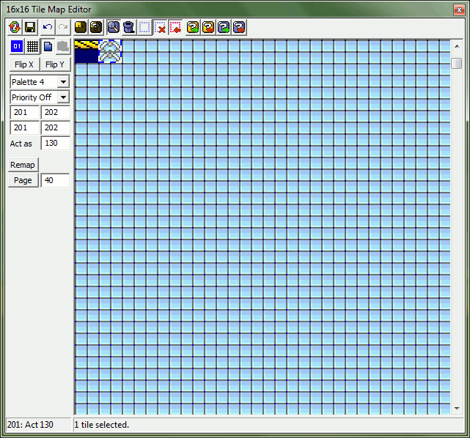Click the page number field showing 40
Image resolution: width=470 pixels, height=438 pixels.
55,180
